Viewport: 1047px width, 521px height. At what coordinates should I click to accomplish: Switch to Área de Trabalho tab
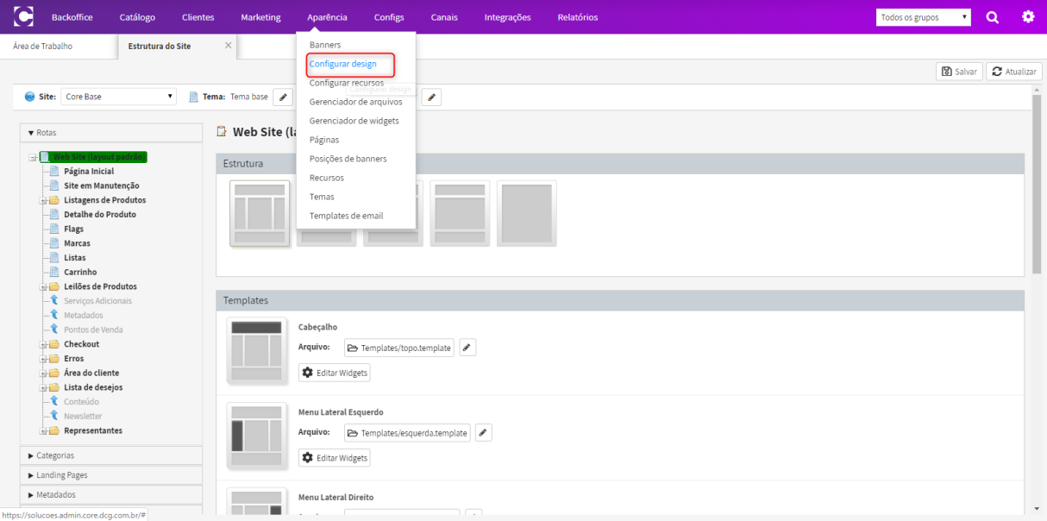[x=43, y=47]
